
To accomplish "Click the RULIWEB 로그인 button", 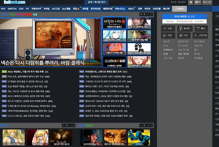I will [185, 16].
